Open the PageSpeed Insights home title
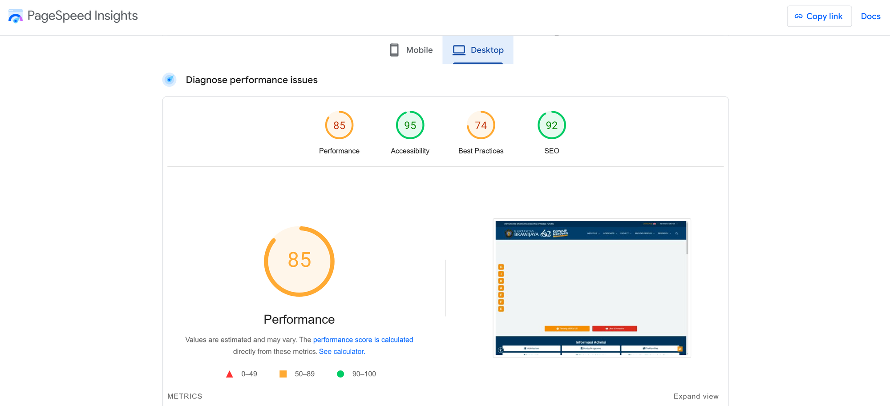The width and height of the screenshot is (890, 406). [x=82, y=16]
